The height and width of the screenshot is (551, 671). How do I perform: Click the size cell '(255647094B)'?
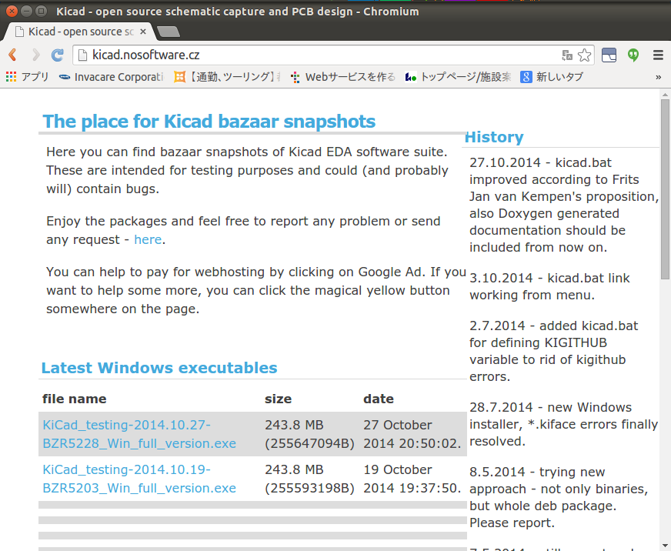tap(310, 443)
